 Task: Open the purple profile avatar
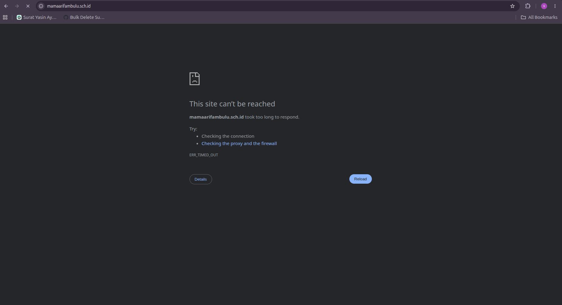click(544, 6)
